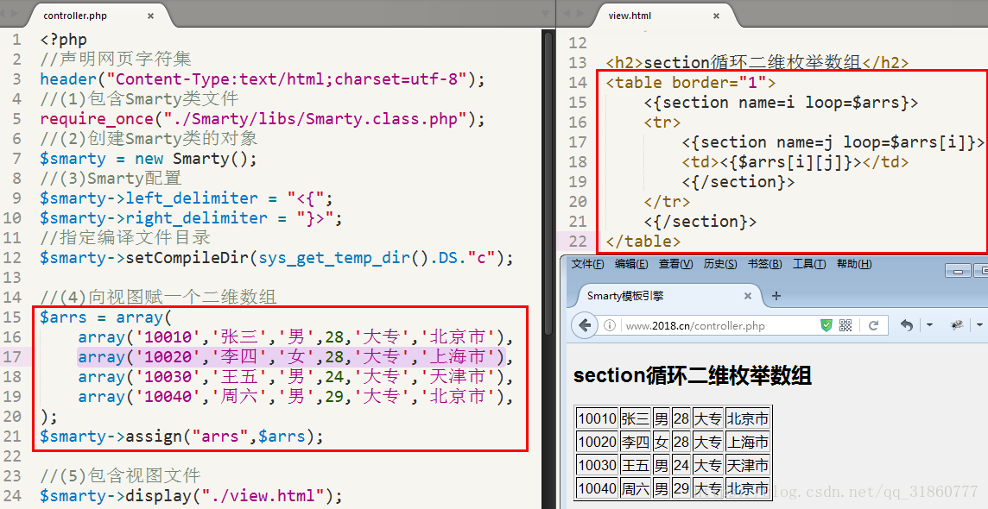The height and width of the screenshot is (509, 988).
Task: Click the <td><{$arrs[i][j]}></td> line
Action: (795, 161)
